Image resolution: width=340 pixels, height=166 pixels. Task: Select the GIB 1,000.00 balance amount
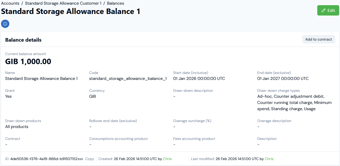[28, 61]
